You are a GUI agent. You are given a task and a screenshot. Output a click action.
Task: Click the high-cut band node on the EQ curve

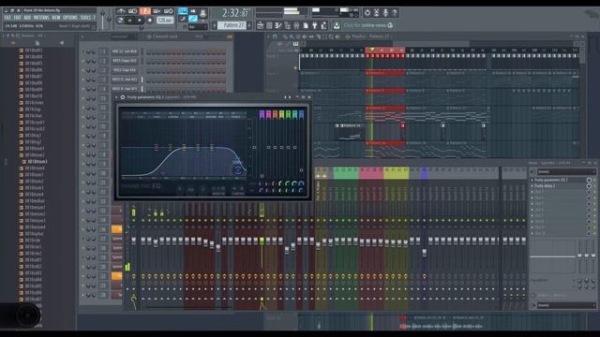point(238,169)
